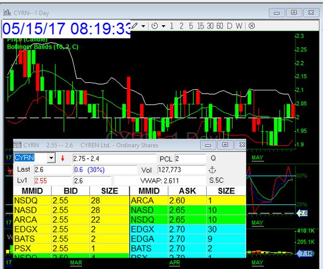Click the Lv1 bid price field
The width and height of the screenshot is (323, 269).
tap(52, 181)
